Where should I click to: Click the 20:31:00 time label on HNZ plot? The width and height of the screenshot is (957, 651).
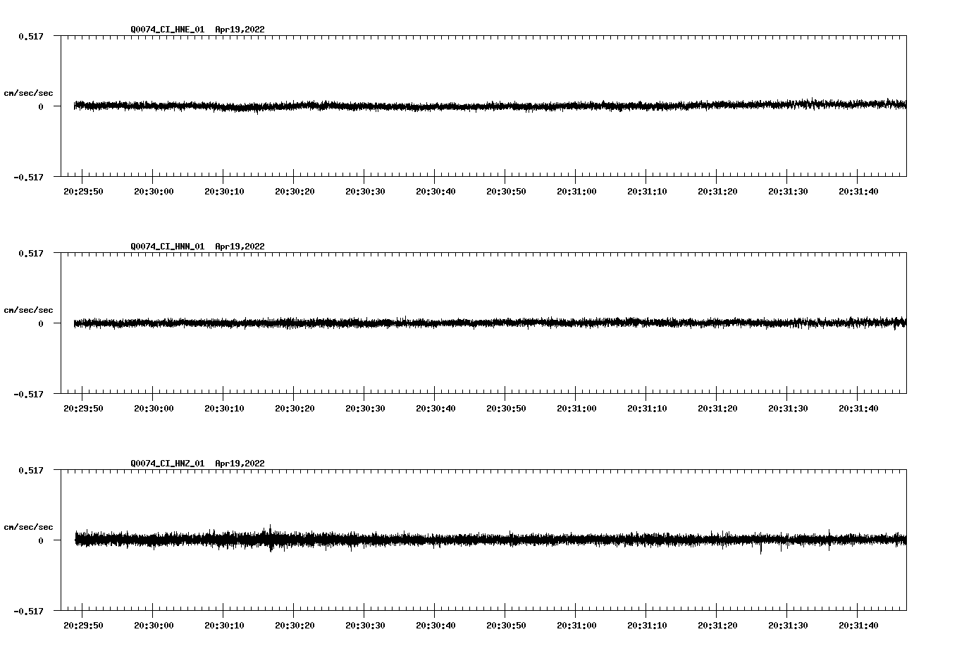576,626
